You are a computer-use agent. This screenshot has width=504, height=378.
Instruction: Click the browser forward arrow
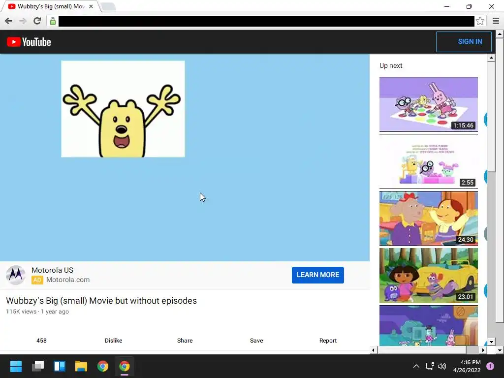pyautogui.click(x=23, y=21)
